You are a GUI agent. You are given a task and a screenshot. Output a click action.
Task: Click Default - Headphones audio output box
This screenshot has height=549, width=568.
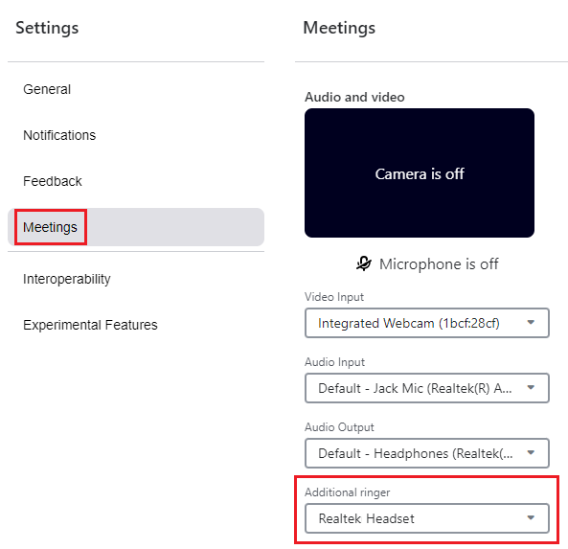427,453
